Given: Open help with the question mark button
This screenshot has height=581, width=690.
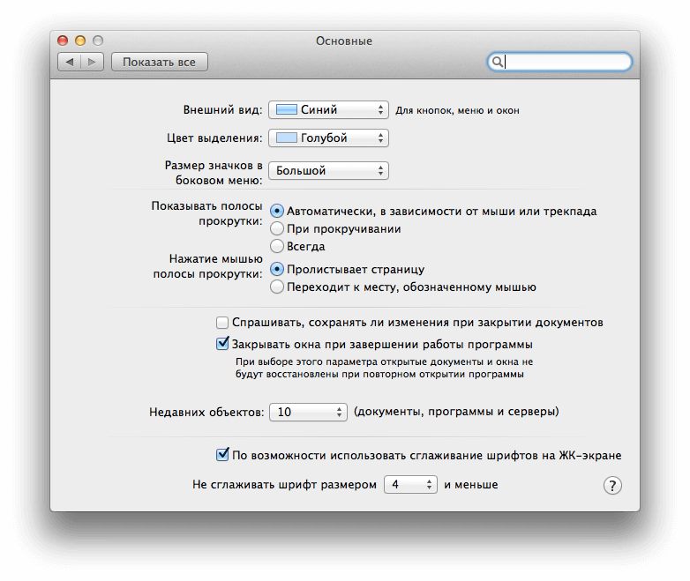Looking at the screenshot, I should click(x=612, y=486).
